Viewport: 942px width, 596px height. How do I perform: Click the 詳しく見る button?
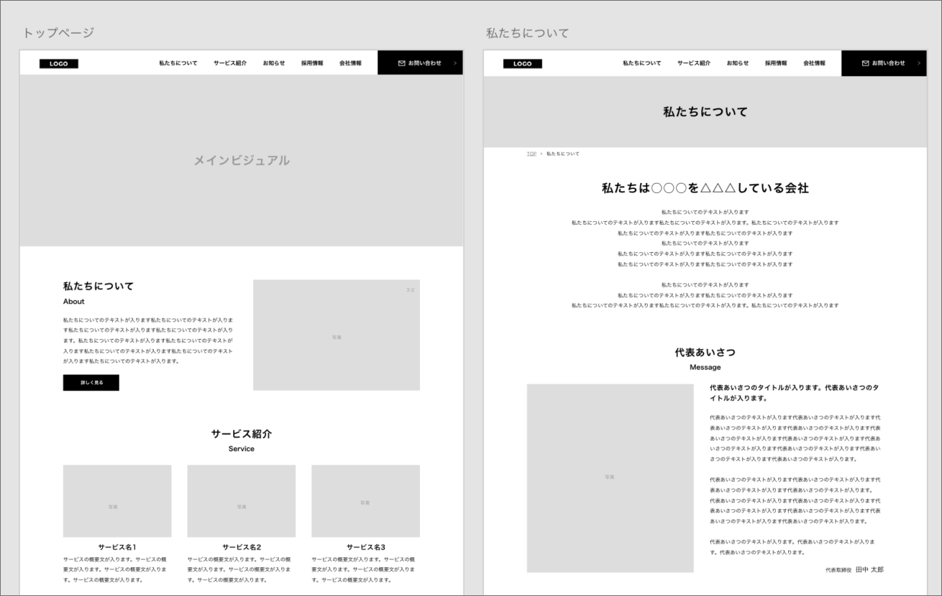(x=91, y=383)
